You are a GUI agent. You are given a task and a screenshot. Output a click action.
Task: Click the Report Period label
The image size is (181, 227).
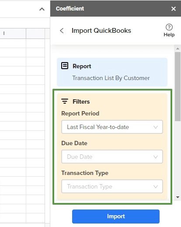80,113
